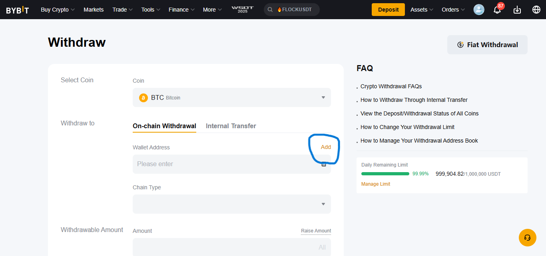Expand the Finance menu
This screenshot has height=256, width=546.
point(181,10)
